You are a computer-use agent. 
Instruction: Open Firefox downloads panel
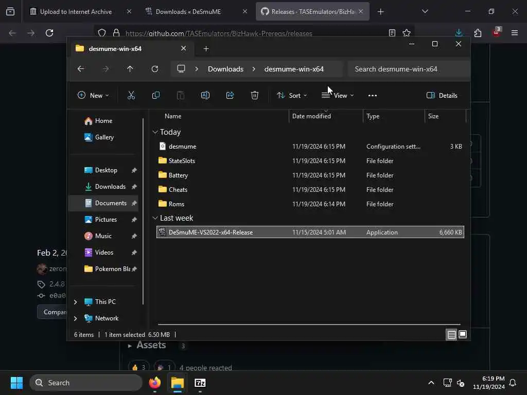click(459, 33)
